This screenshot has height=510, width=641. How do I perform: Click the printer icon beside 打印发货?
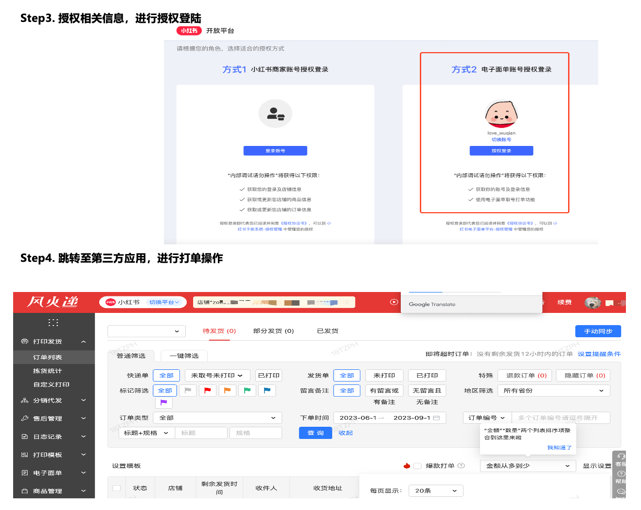point(25,342)
